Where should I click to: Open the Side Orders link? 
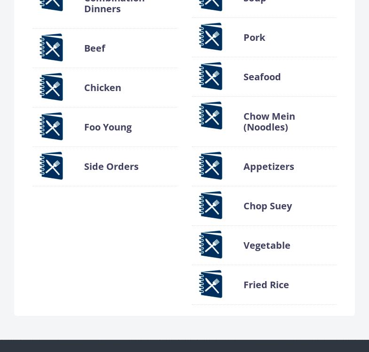pos(111,167)
